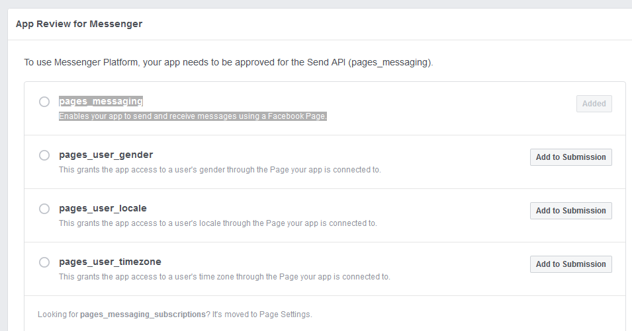632x331 pixels.
Task: Click the disabled Added button for pages_messaging
Action: [594, 104]
